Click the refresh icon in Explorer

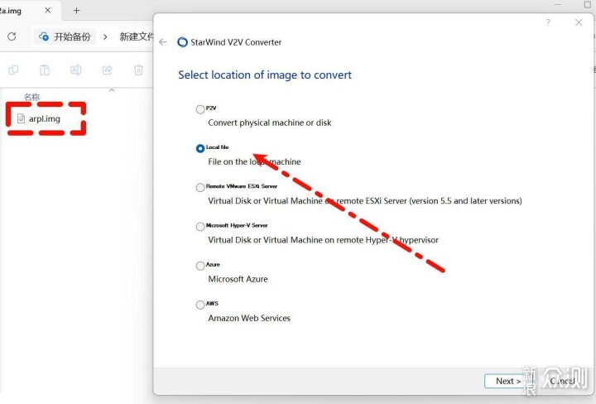point(12,36)
